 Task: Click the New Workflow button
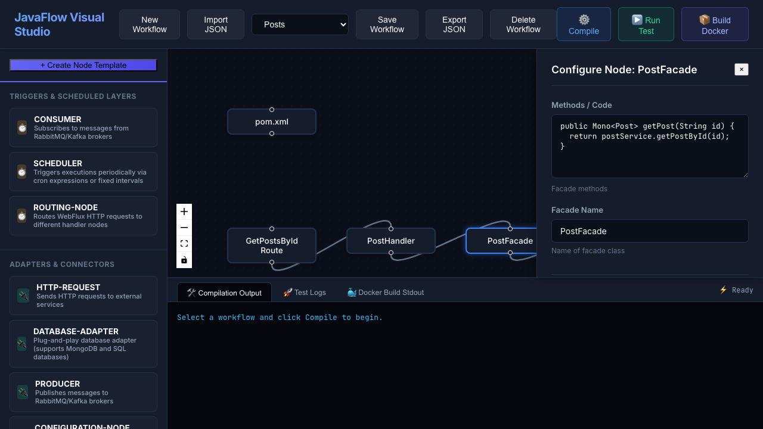pos(150,24)
